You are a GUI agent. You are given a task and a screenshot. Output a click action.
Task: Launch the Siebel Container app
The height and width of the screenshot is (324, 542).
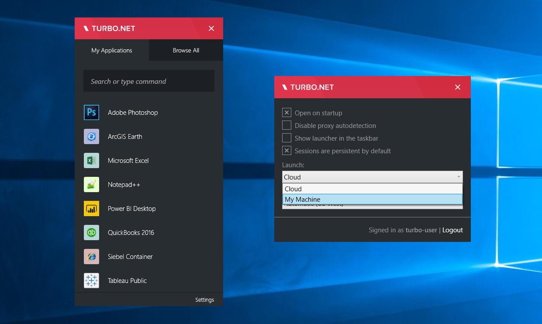130,256
